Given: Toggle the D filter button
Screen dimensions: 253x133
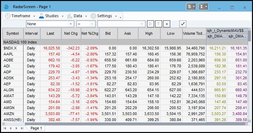Looking at the screenshot, I should [151, 24].
